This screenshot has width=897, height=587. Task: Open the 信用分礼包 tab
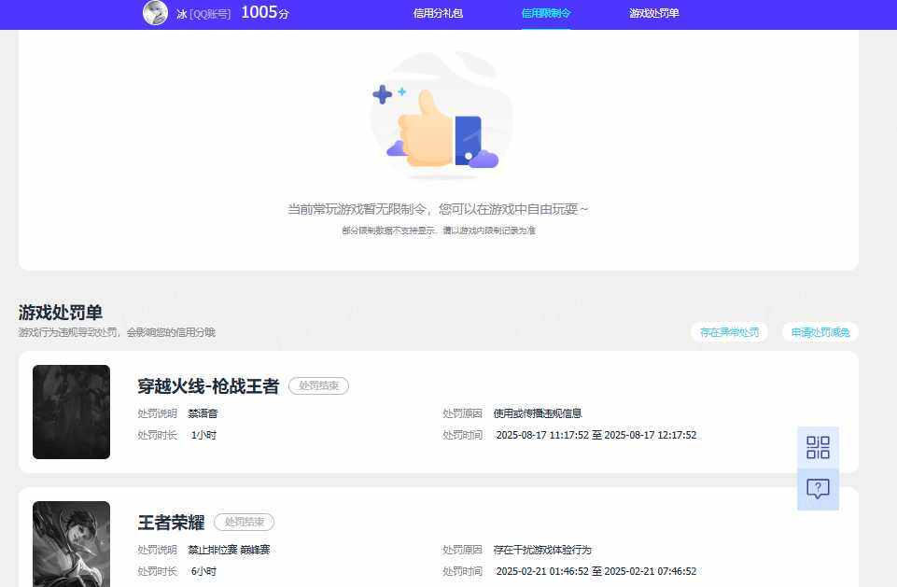pos(438,13)
